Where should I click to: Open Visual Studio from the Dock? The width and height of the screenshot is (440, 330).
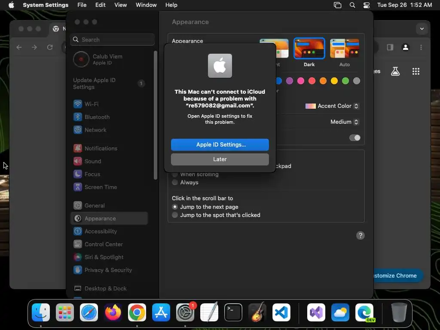[x=316, y=312]
